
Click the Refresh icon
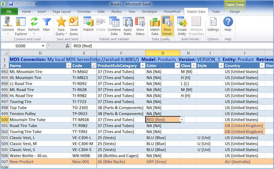pyautogui.click(x=34, y=22)
